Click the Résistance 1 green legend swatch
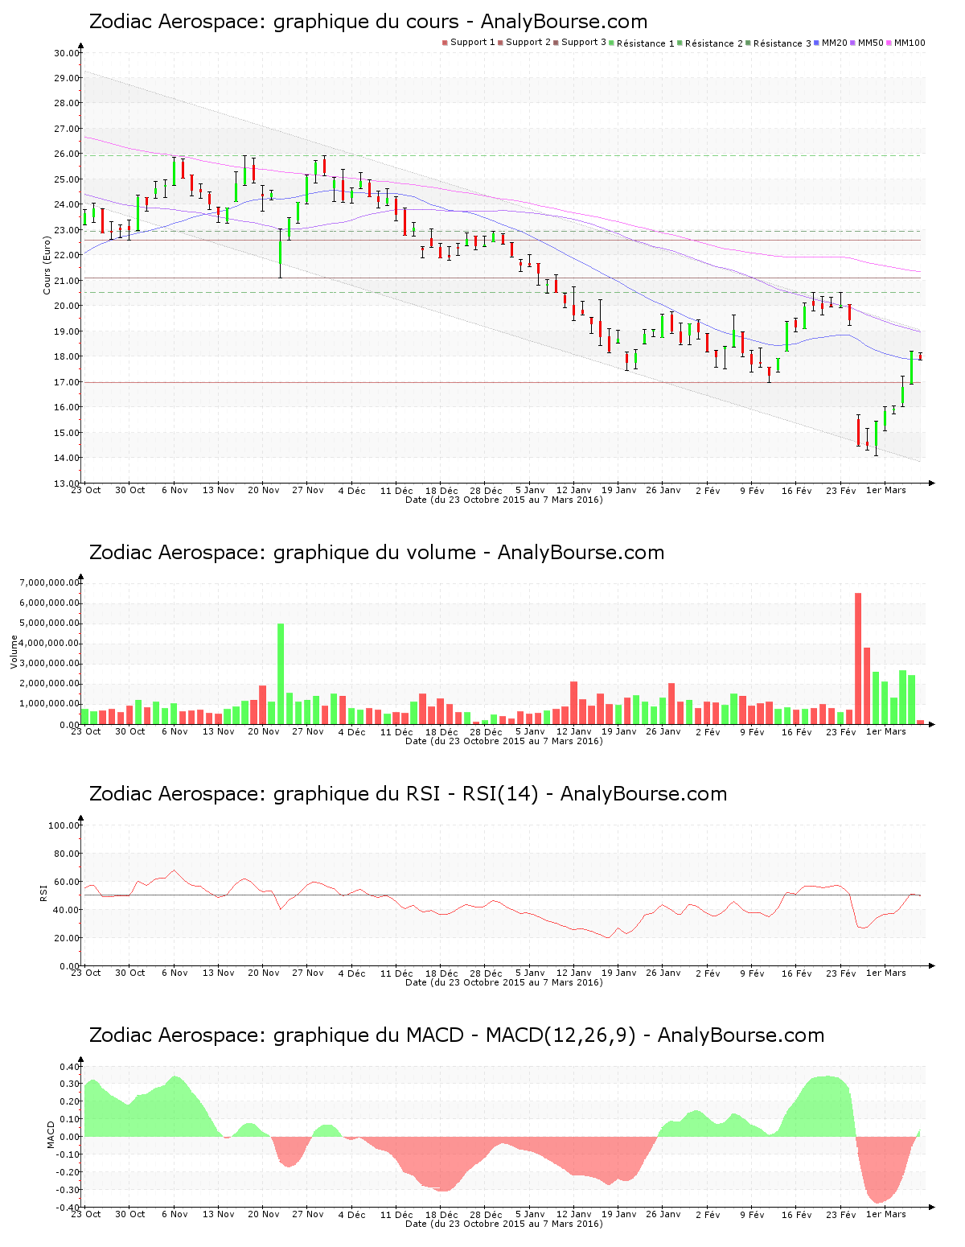The width and height of the screenshot is (965, 1247). [612, 43]
